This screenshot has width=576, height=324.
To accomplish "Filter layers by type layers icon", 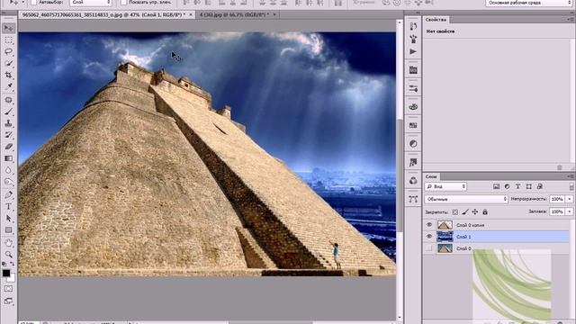I will [517, 186].
